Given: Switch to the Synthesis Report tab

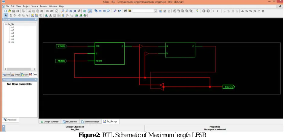Looking at the screenshot, I should tap(90, 122).
